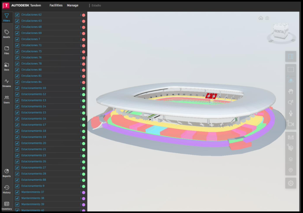The image size is (303, 213).
Task: Uncheck Circulaciones 71 checkbox
Action: [17, 46]
